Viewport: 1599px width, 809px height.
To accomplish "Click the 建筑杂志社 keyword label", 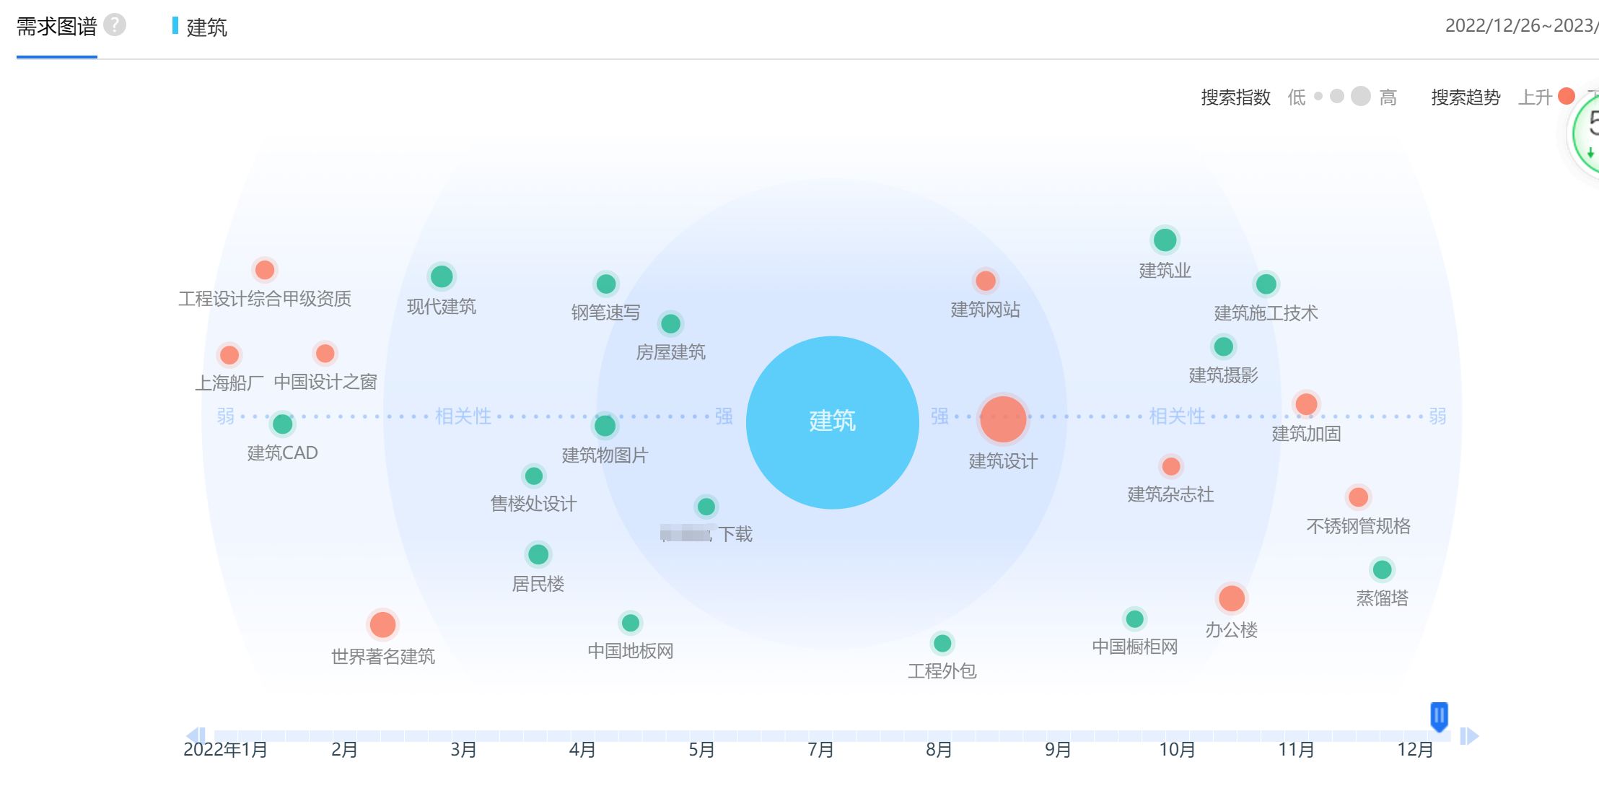I will (x=1170, y=494).
